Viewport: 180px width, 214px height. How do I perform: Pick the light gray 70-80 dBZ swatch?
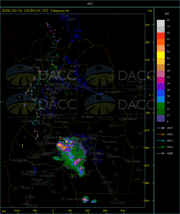161,23
